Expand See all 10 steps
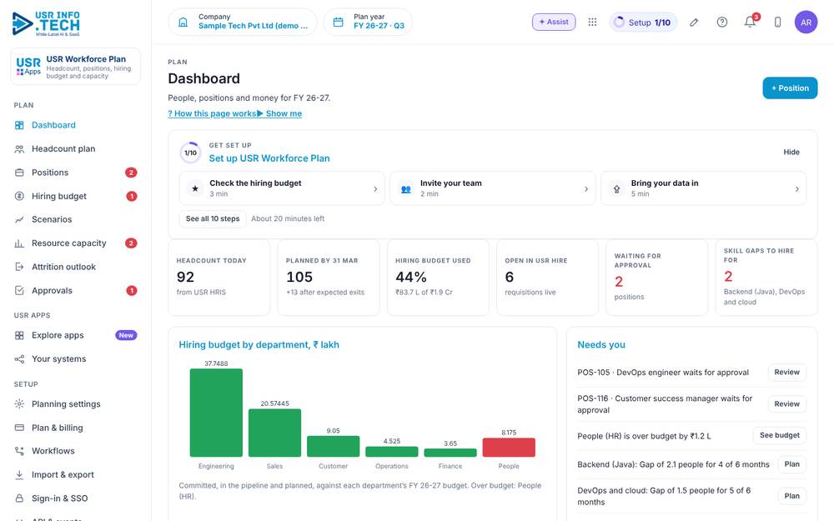The width and height of the screenshot is (834, 521). point(213,218)
